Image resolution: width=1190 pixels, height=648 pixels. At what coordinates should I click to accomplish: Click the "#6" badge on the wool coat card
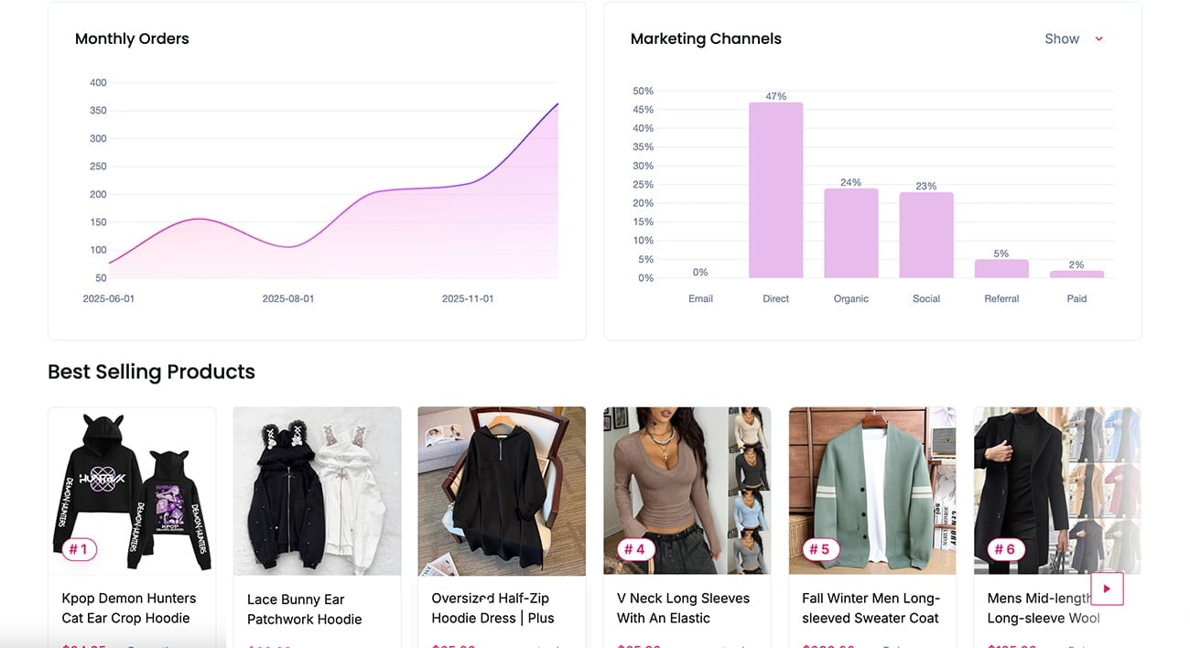1003,549
